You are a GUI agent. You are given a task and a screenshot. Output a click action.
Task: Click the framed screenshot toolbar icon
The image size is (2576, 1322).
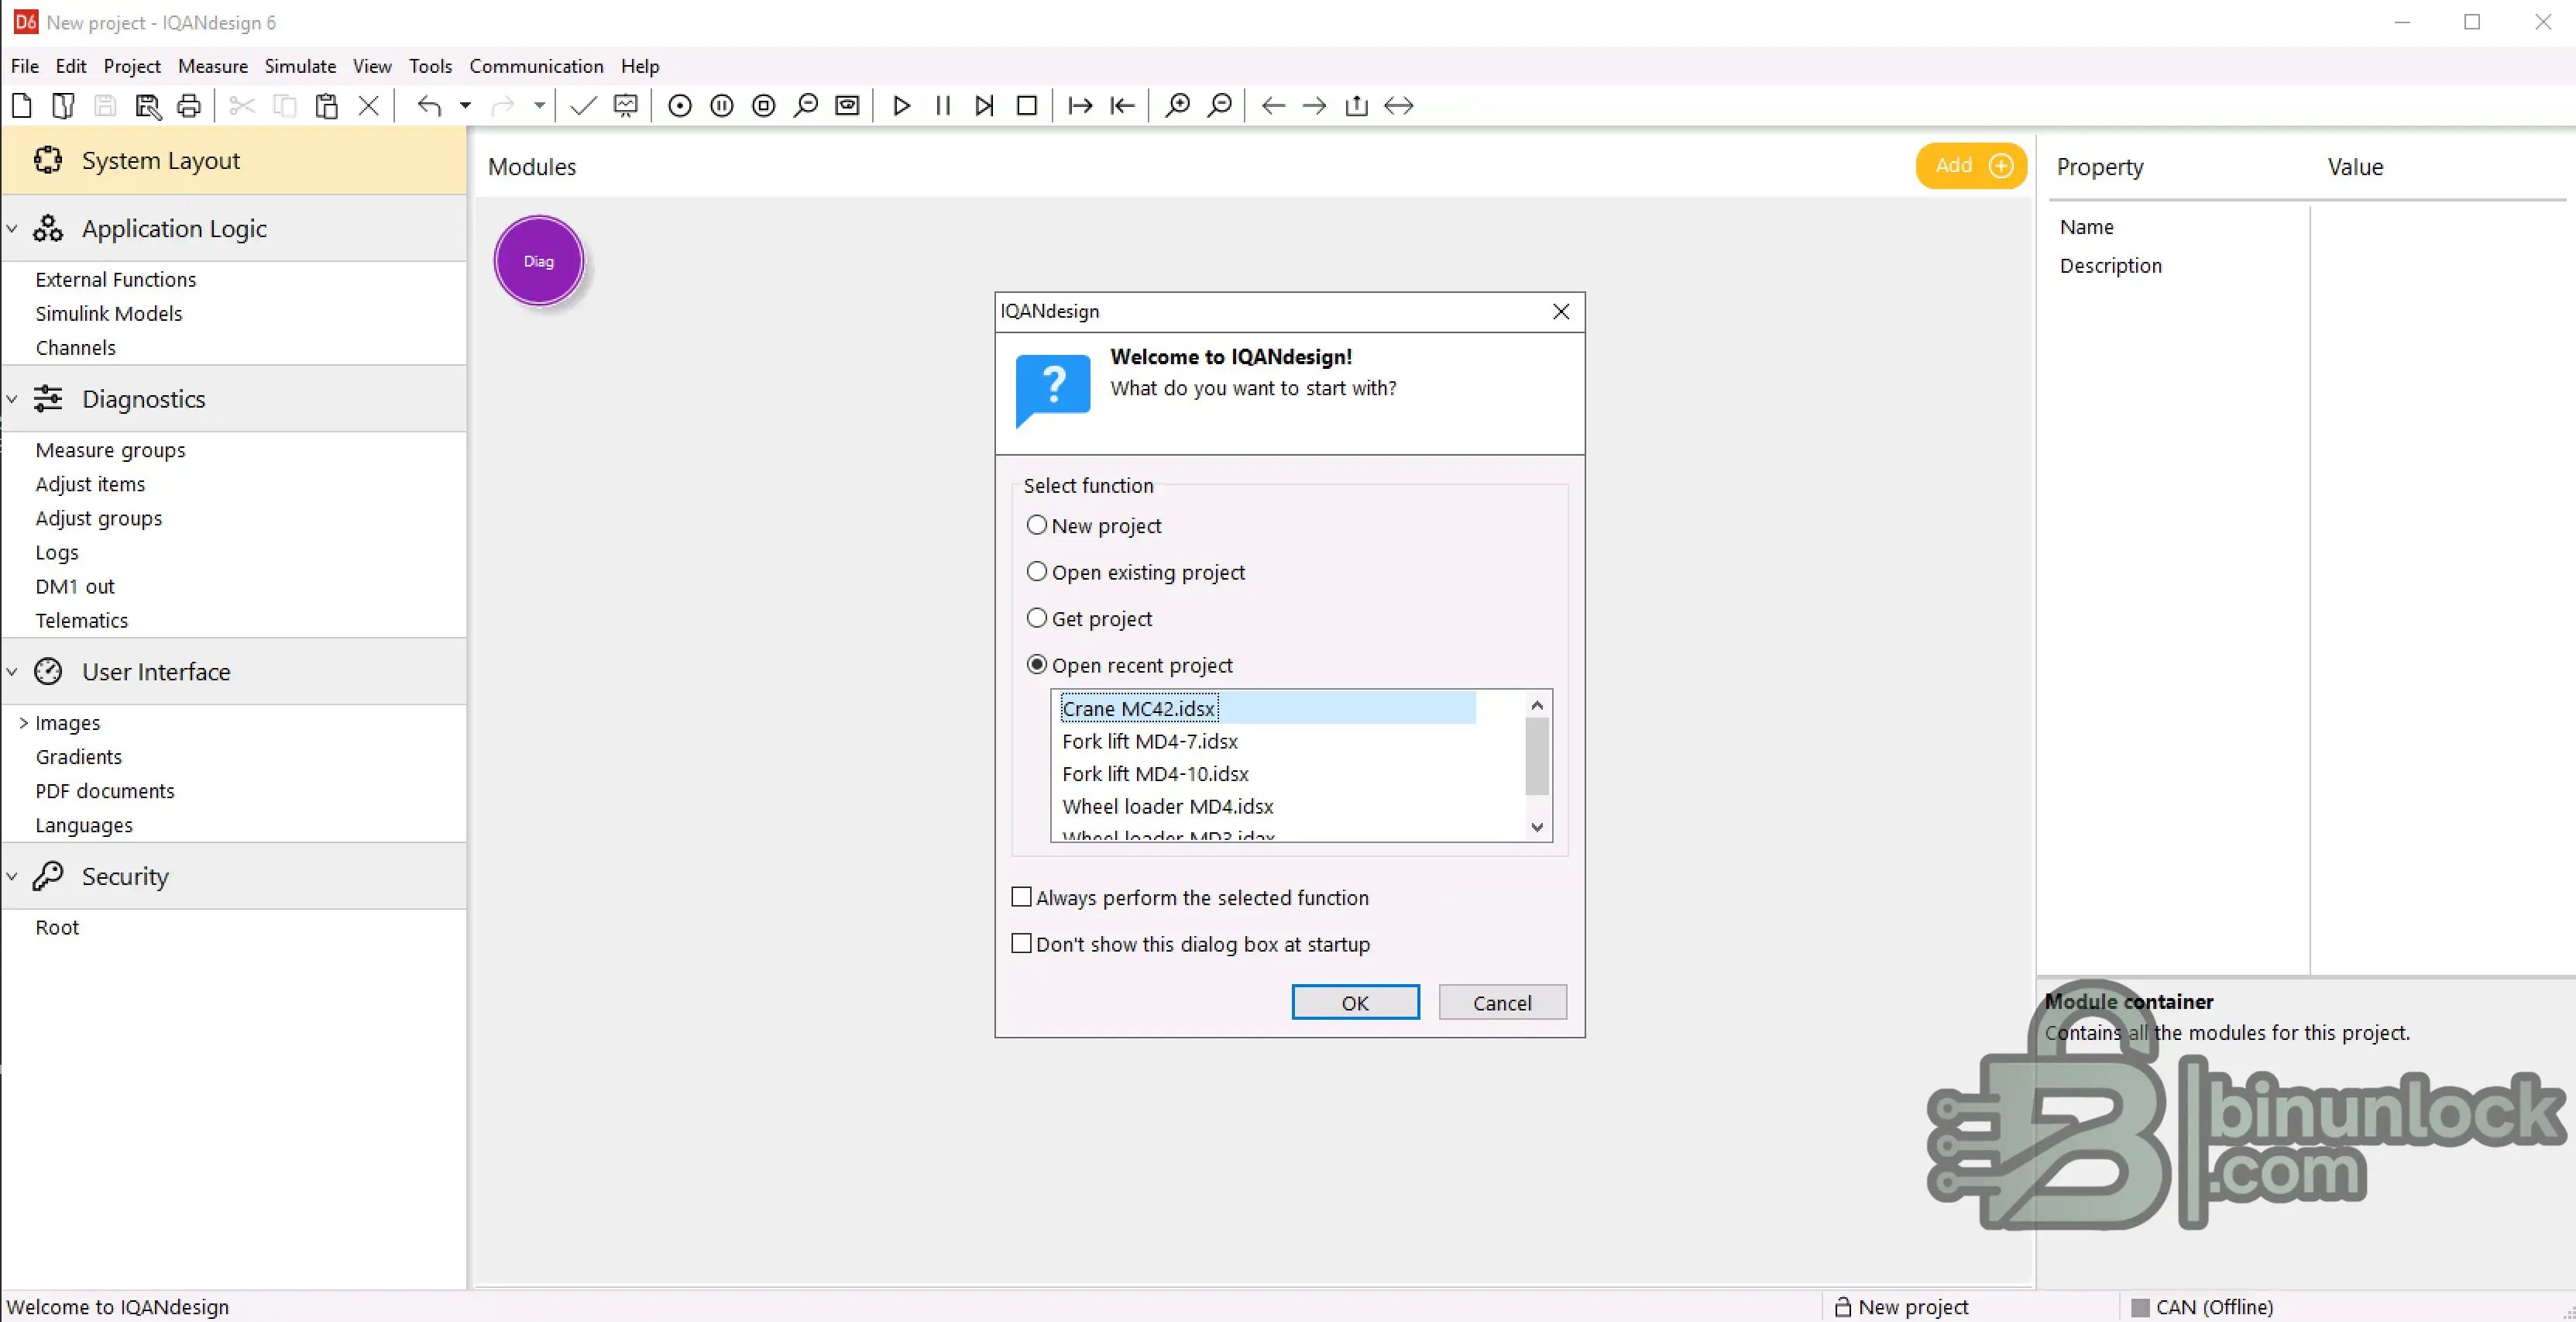tap(847, 105)
